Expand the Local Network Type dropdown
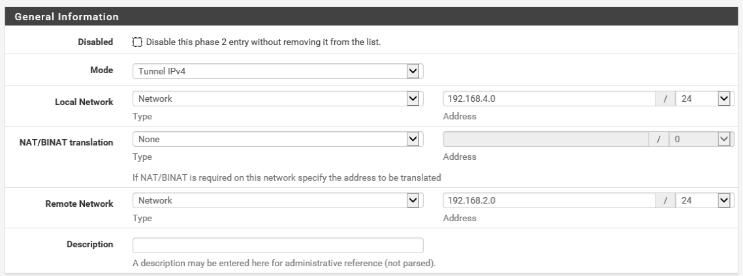This screenshot has height=276, width=743. (277, 99)
